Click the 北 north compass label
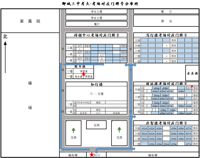The height and width of the screenshot is (158, 200). pyautogui.click(x=5, y=37)
